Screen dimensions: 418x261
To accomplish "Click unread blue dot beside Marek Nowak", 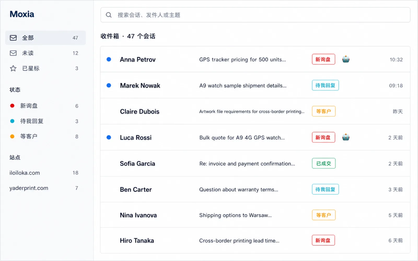I will 109,85.
